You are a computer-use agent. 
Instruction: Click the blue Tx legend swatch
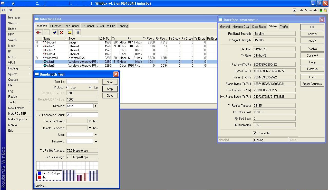coord(40,173)
